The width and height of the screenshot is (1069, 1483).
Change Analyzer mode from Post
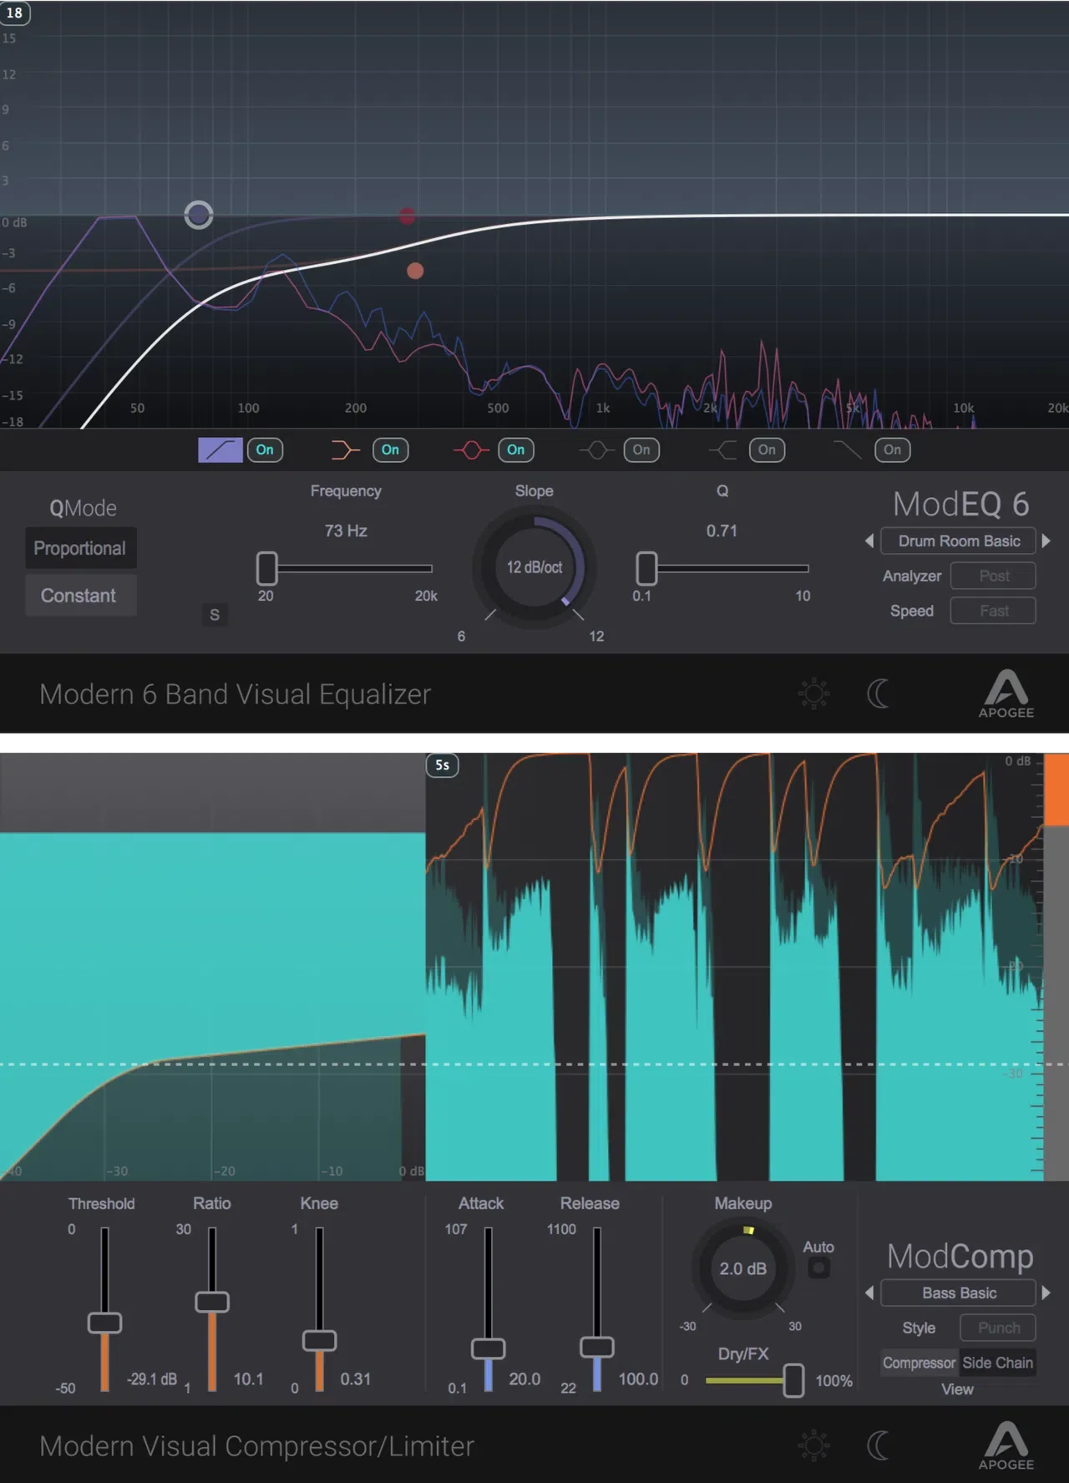pyautogui.click(x=994, y=576)
